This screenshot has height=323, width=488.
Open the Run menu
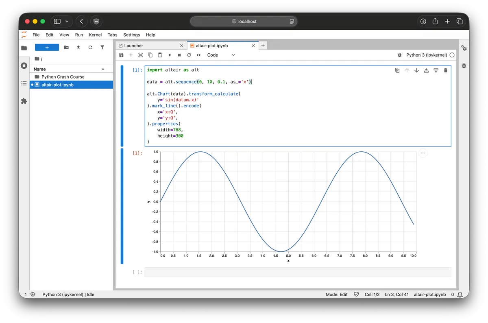click(x=79, y=35)
